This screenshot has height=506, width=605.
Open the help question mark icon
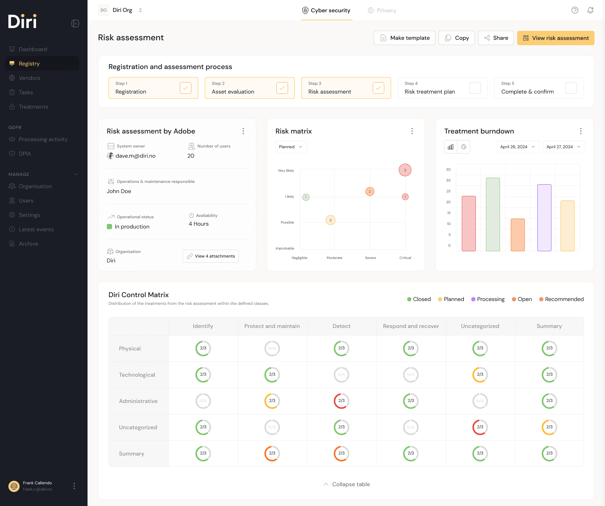pos(575,10)
